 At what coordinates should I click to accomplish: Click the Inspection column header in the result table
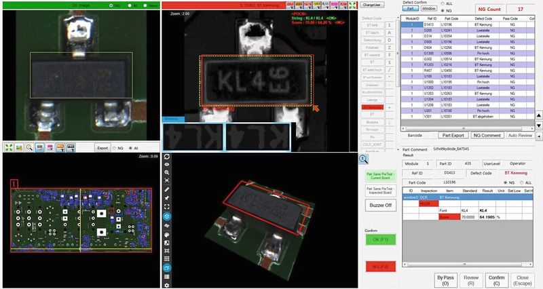[x=429, y=191]
